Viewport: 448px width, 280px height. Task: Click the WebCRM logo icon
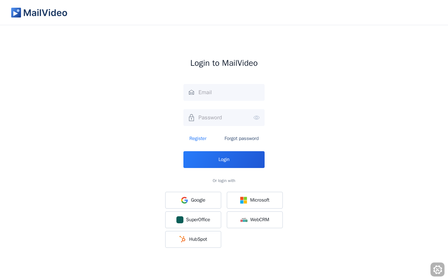(x=244, y=220)
